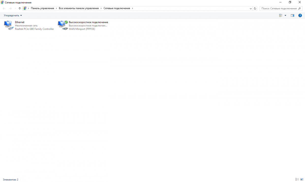Click Сетевые подключения breadcrumb segment
Image resolution: width=305 pixels, height=182 pixels.
click(117, 8)
